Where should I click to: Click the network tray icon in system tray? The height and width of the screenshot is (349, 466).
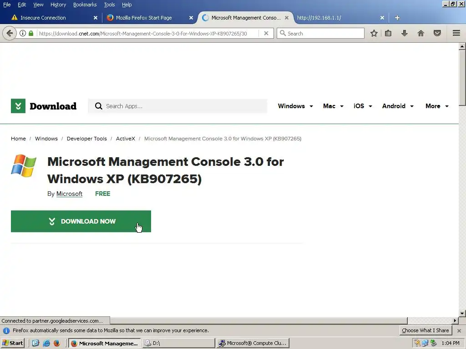click(425, 343)
